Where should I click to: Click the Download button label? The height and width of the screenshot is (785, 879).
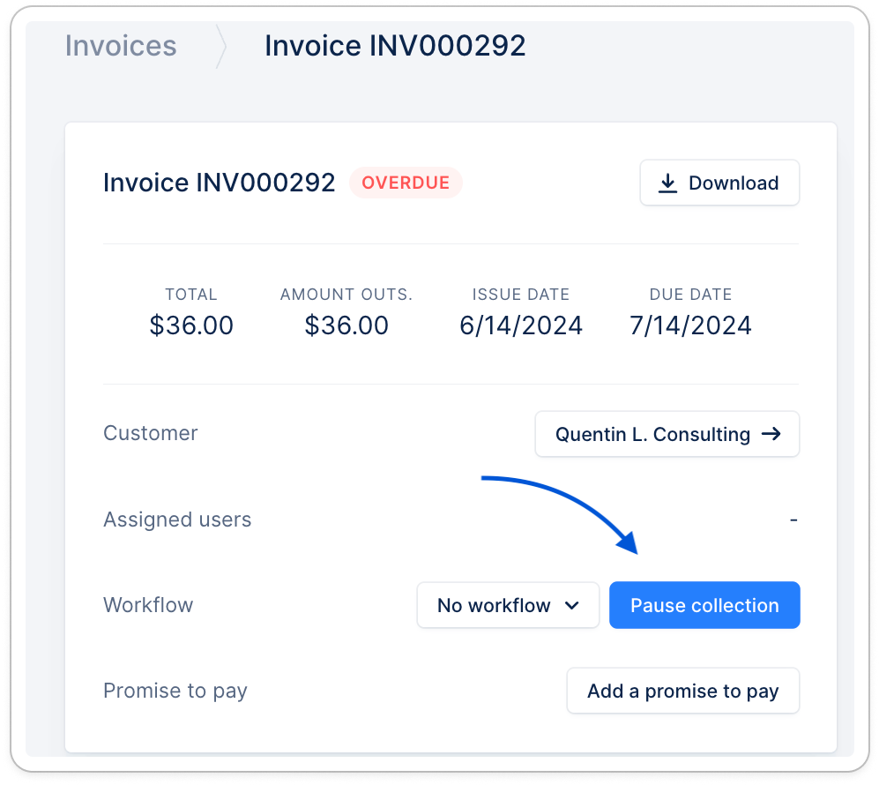pos(734,183)
